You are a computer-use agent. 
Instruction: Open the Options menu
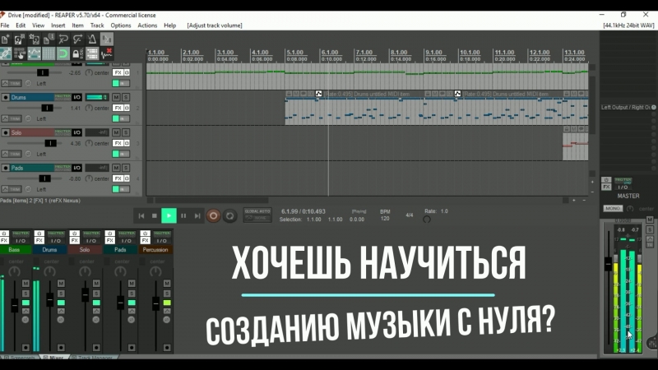click(x=121, y=25)
